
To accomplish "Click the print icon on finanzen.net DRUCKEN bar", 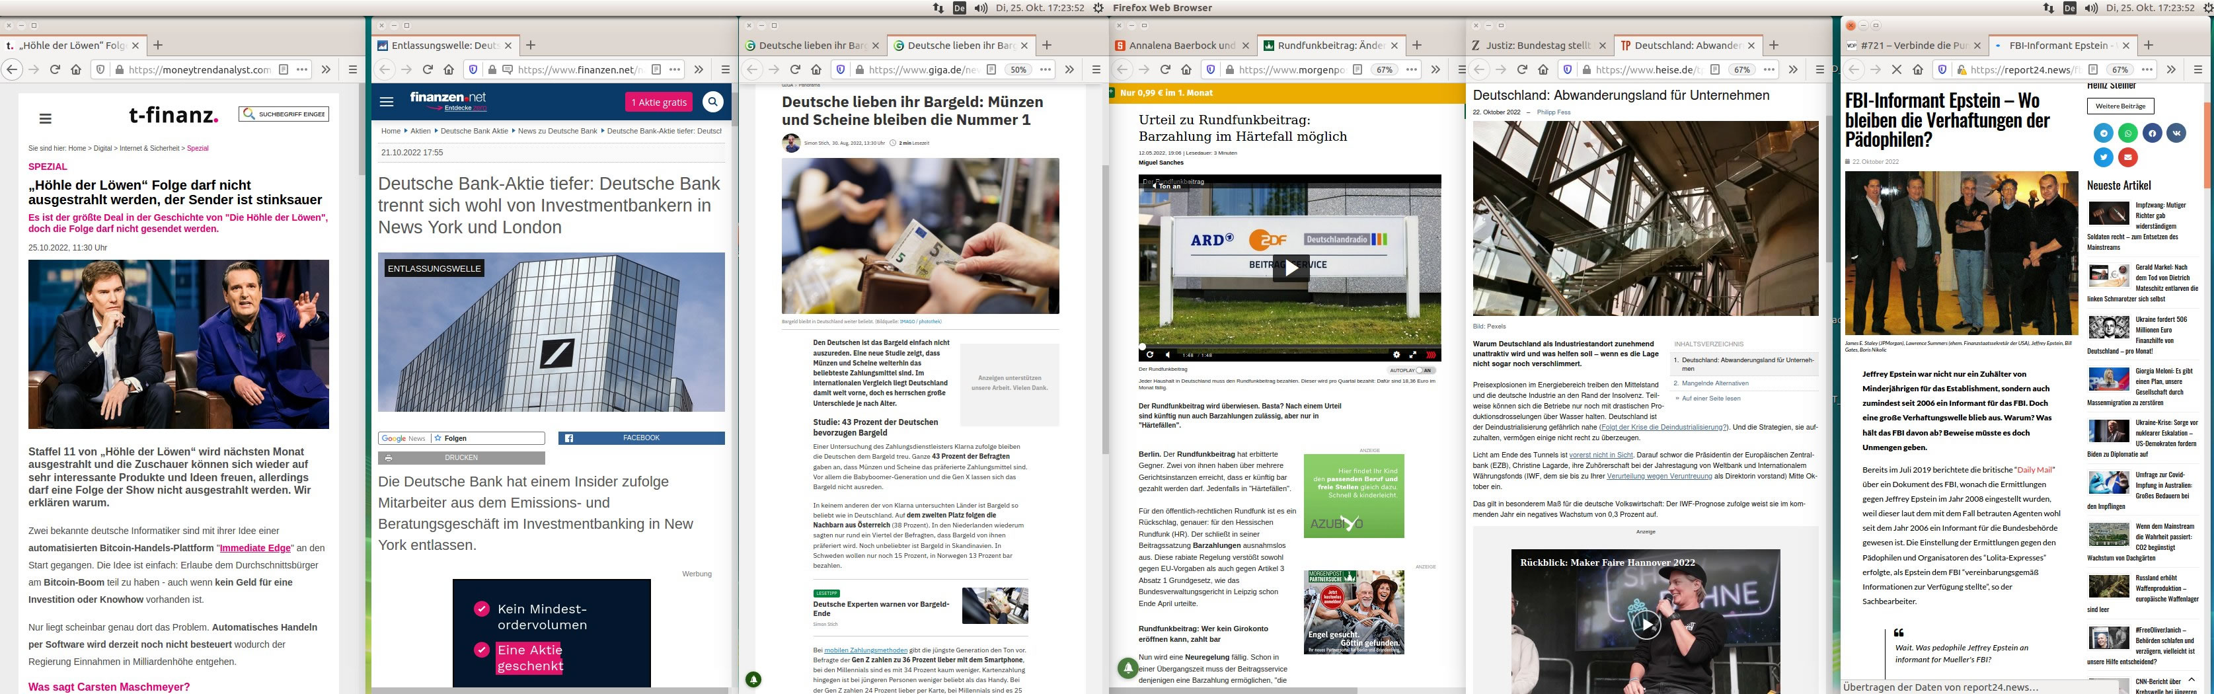I will (389, 457).
